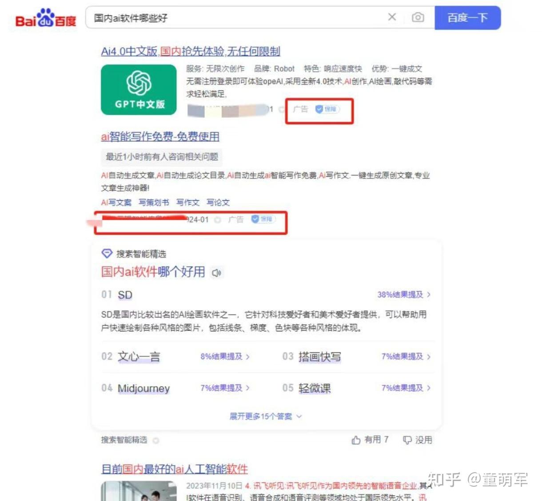The width and height of the screenshot is (542, 501).
Task: Open the AI写文案 sub-link
Action: coord(116,203)
